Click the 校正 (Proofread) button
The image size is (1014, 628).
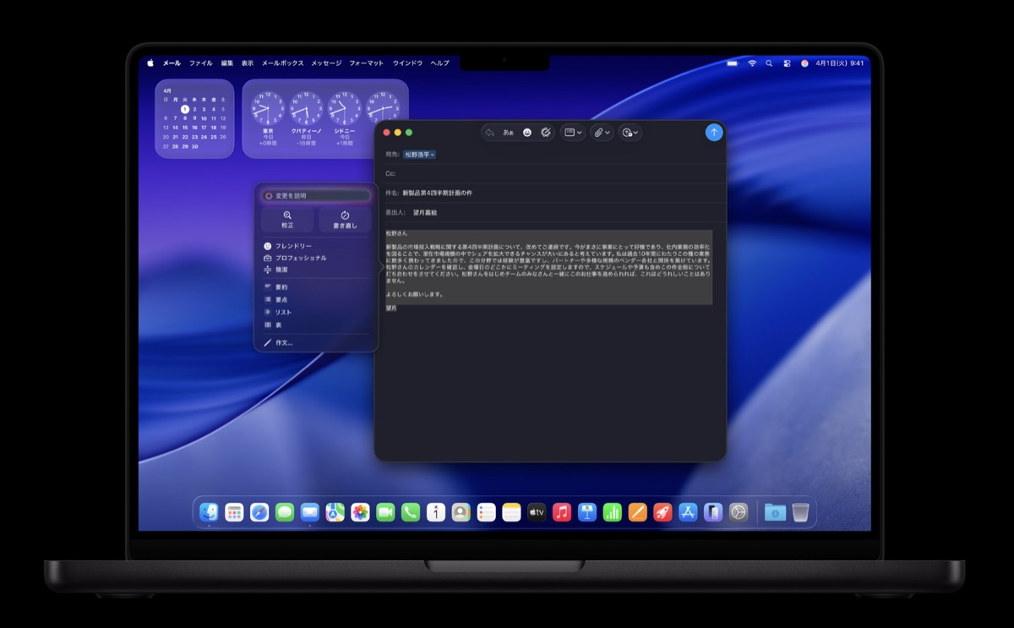(x=287, y=220)
